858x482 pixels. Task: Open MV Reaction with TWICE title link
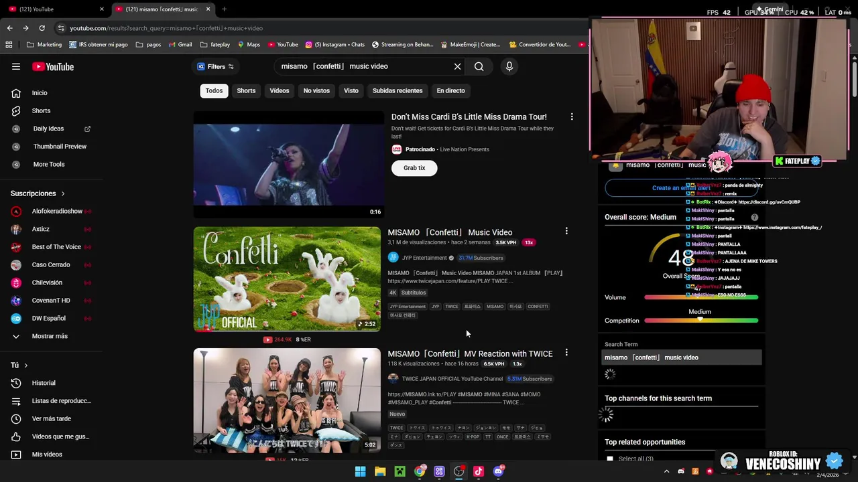470,353
